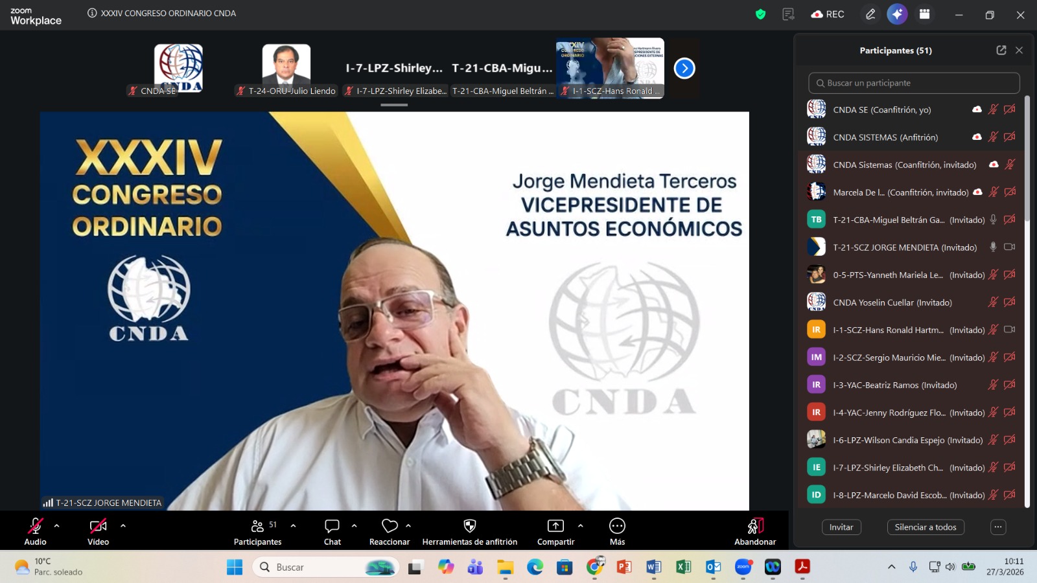Click the green encryption shield icon

click(761, 14)
